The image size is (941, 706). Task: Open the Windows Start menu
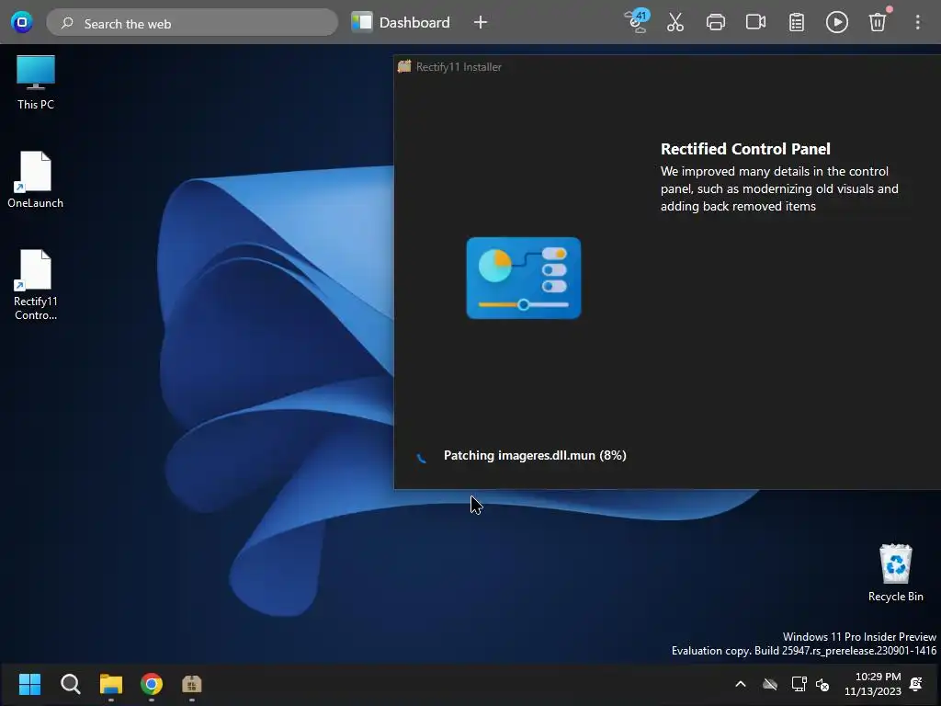[x=29, y=684]
